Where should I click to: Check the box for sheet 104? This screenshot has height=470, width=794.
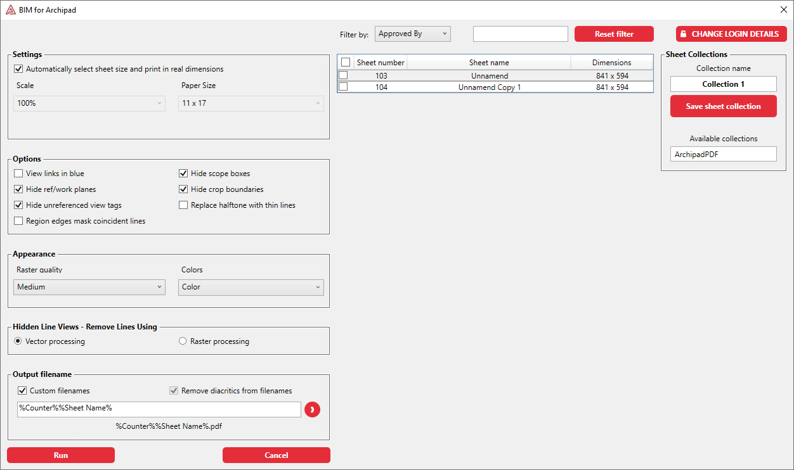tap(343, 87)
